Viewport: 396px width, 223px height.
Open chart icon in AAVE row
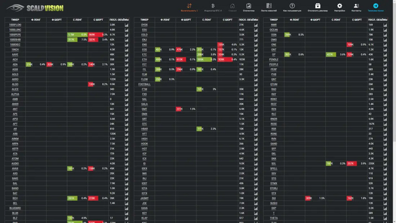point(127,54)
